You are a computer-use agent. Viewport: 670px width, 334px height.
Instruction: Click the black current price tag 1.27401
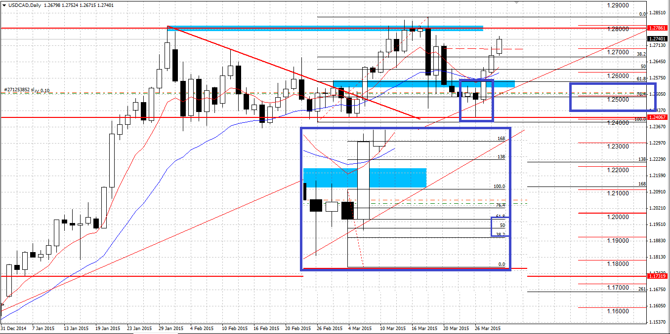pos(658,38)
